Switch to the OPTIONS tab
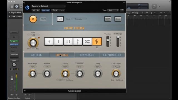 click(x=62, y=55)
